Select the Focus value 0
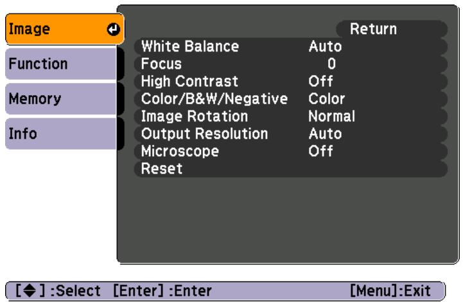 [x=331, y=64]
